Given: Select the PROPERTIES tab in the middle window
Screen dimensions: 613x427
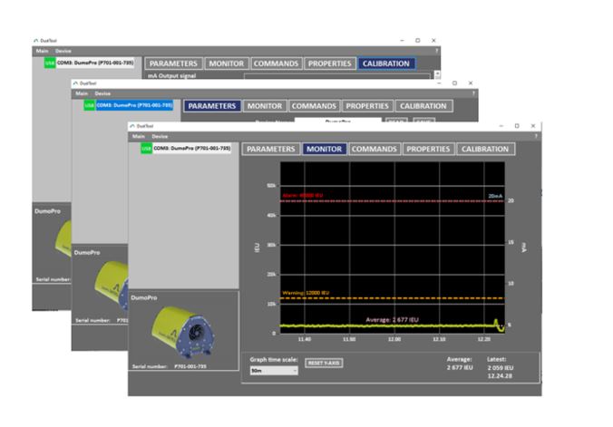Looking at the screenshot, I should [x=367, y=106].
